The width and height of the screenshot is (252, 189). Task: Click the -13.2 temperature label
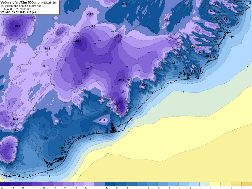[192, 47]
